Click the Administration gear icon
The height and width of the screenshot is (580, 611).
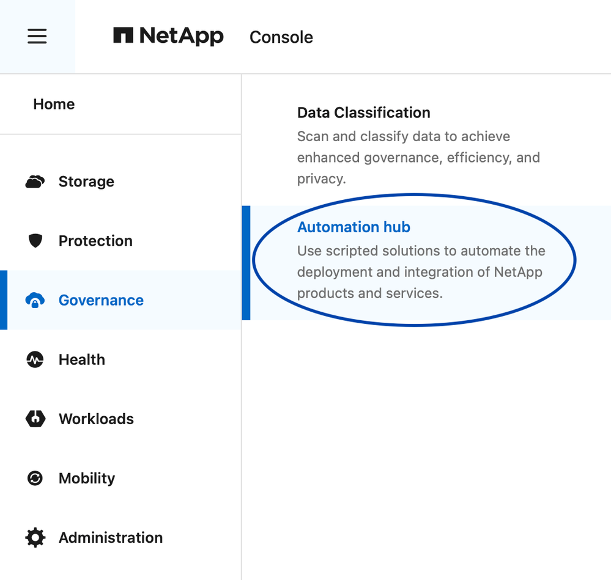coord(35,537)
